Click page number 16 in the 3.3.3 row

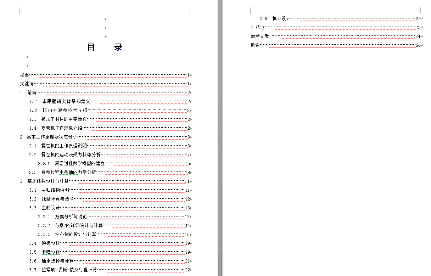point(187,235)
